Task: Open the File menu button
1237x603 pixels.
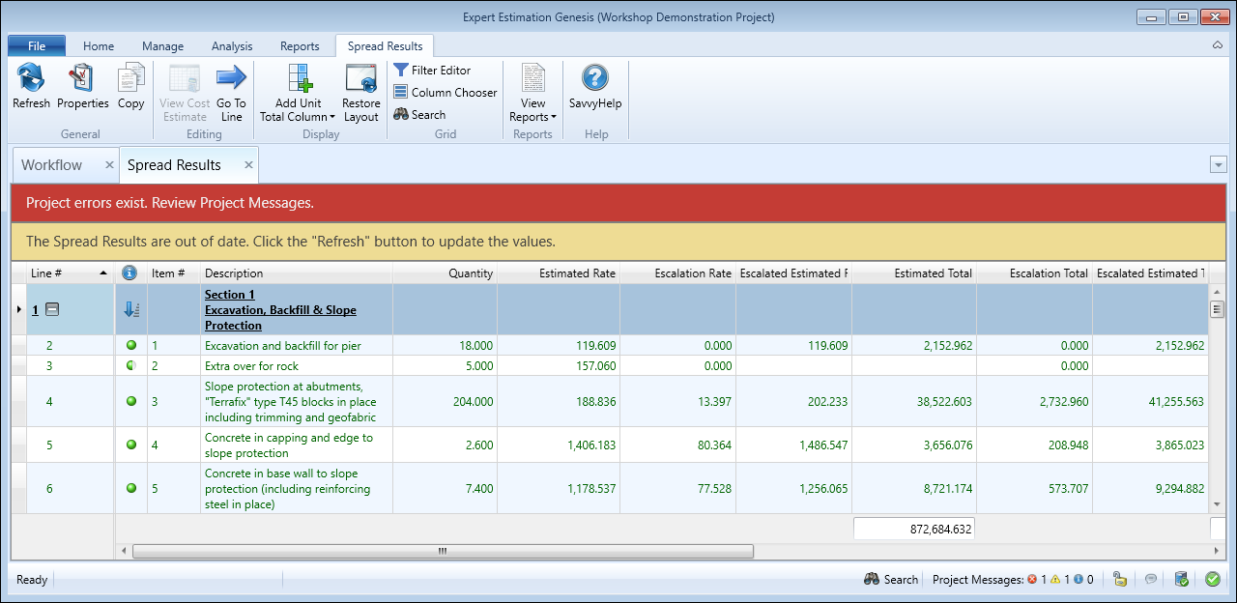Action: tap(37, 46)
